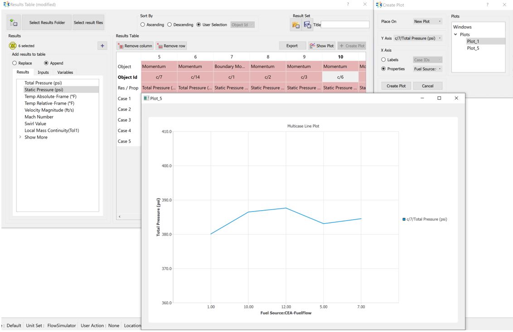
Task: Click the Export button
Action: tap(292, 46)
